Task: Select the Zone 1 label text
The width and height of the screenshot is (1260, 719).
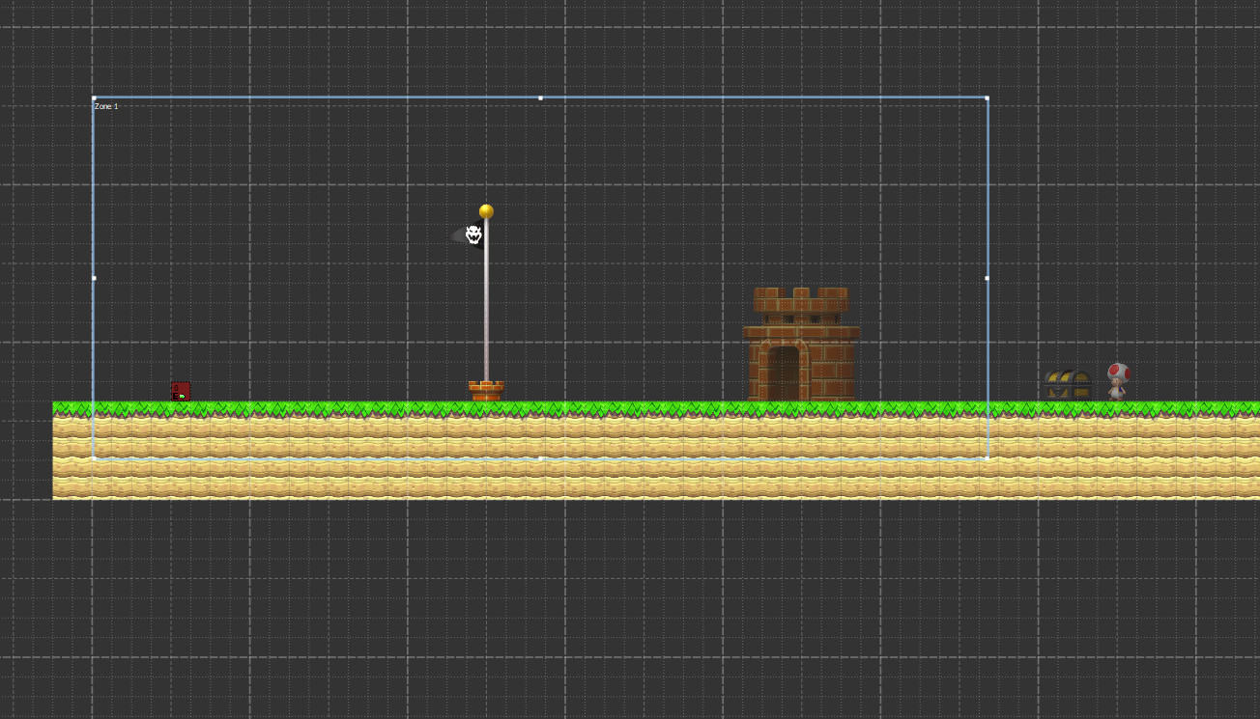Action: (104, 106)
